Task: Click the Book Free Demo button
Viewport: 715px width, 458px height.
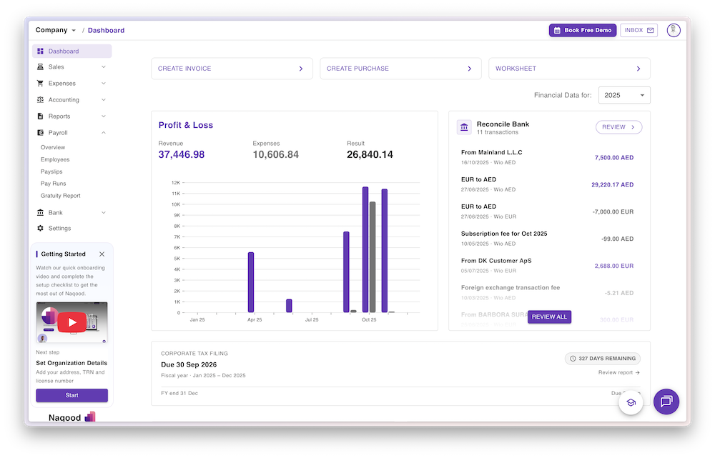Action: [582, 30]
